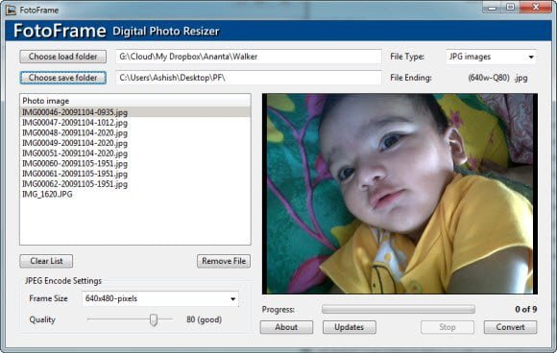Click the About button
Viewport: 557px width, 353px height.
click(286, 327)
